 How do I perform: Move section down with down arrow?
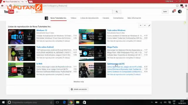(x=145, y=25)
